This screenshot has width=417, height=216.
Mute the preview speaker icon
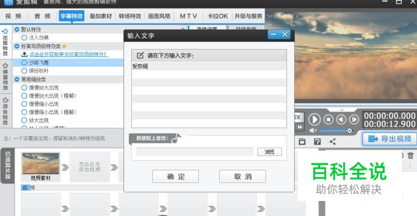[313, 131]
